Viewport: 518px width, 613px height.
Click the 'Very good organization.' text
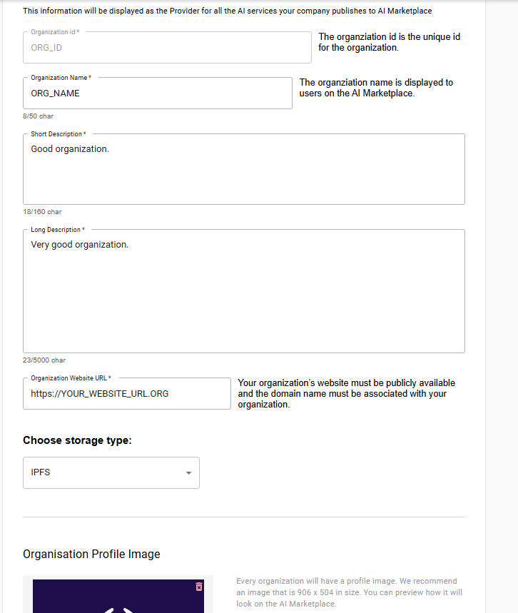point(80,245)
